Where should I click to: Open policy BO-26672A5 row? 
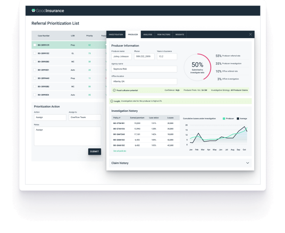[145, 134]
